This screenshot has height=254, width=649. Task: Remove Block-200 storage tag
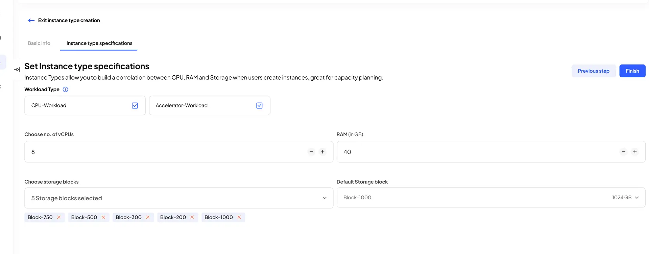[x=192, y=217]
